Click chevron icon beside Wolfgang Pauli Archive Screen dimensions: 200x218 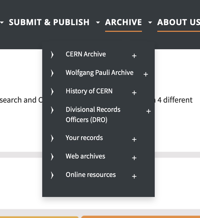tap(52, 73)
